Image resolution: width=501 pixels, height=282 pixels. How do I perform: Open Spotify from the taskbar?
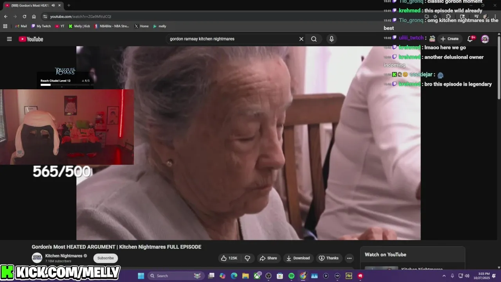tap(291, 276)
